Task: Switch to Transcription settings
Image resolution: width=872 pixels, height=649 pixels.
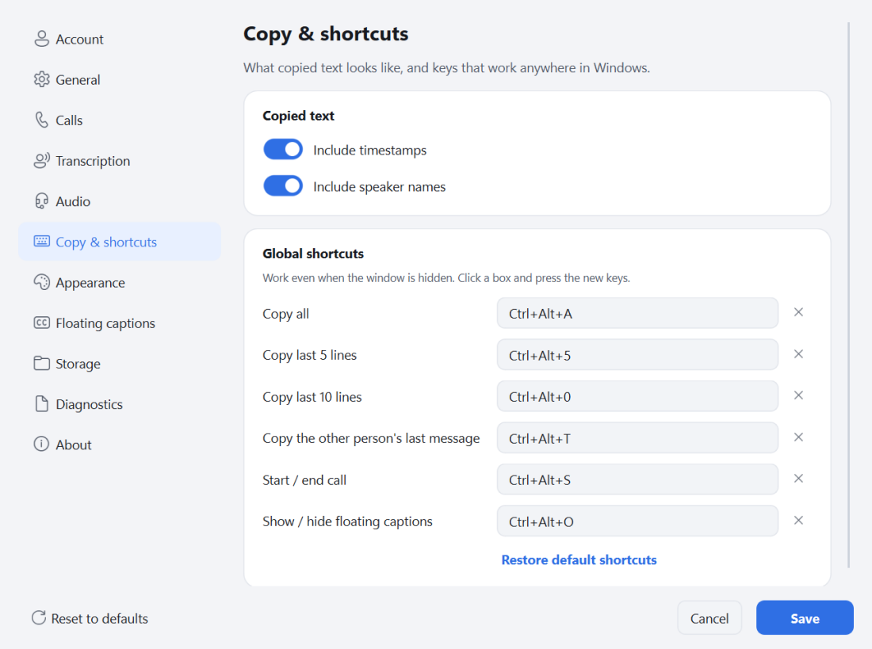Action: tap(120, 161)
